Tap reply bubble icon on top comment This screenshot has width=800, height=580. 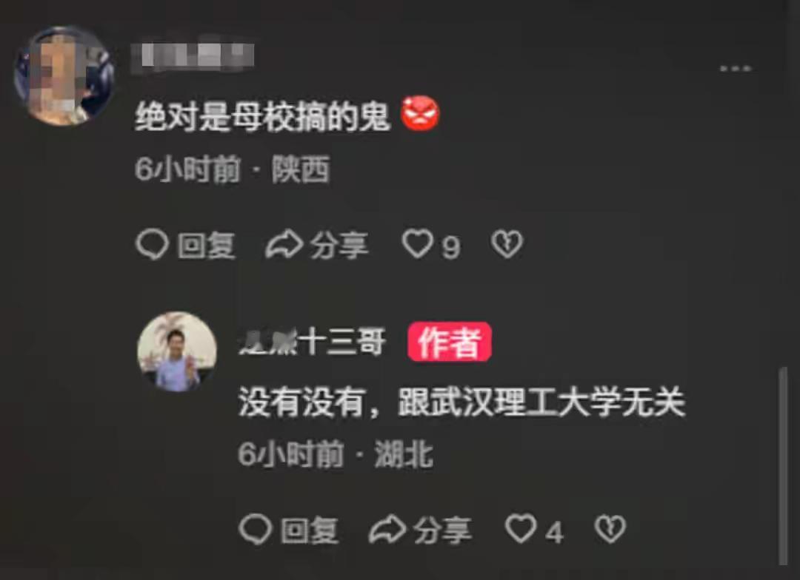click(152, 245)
